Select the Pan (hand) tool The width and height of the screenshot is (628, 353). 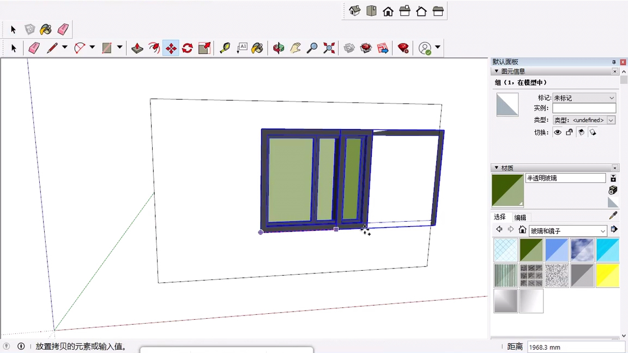click(x=294, y=48)
